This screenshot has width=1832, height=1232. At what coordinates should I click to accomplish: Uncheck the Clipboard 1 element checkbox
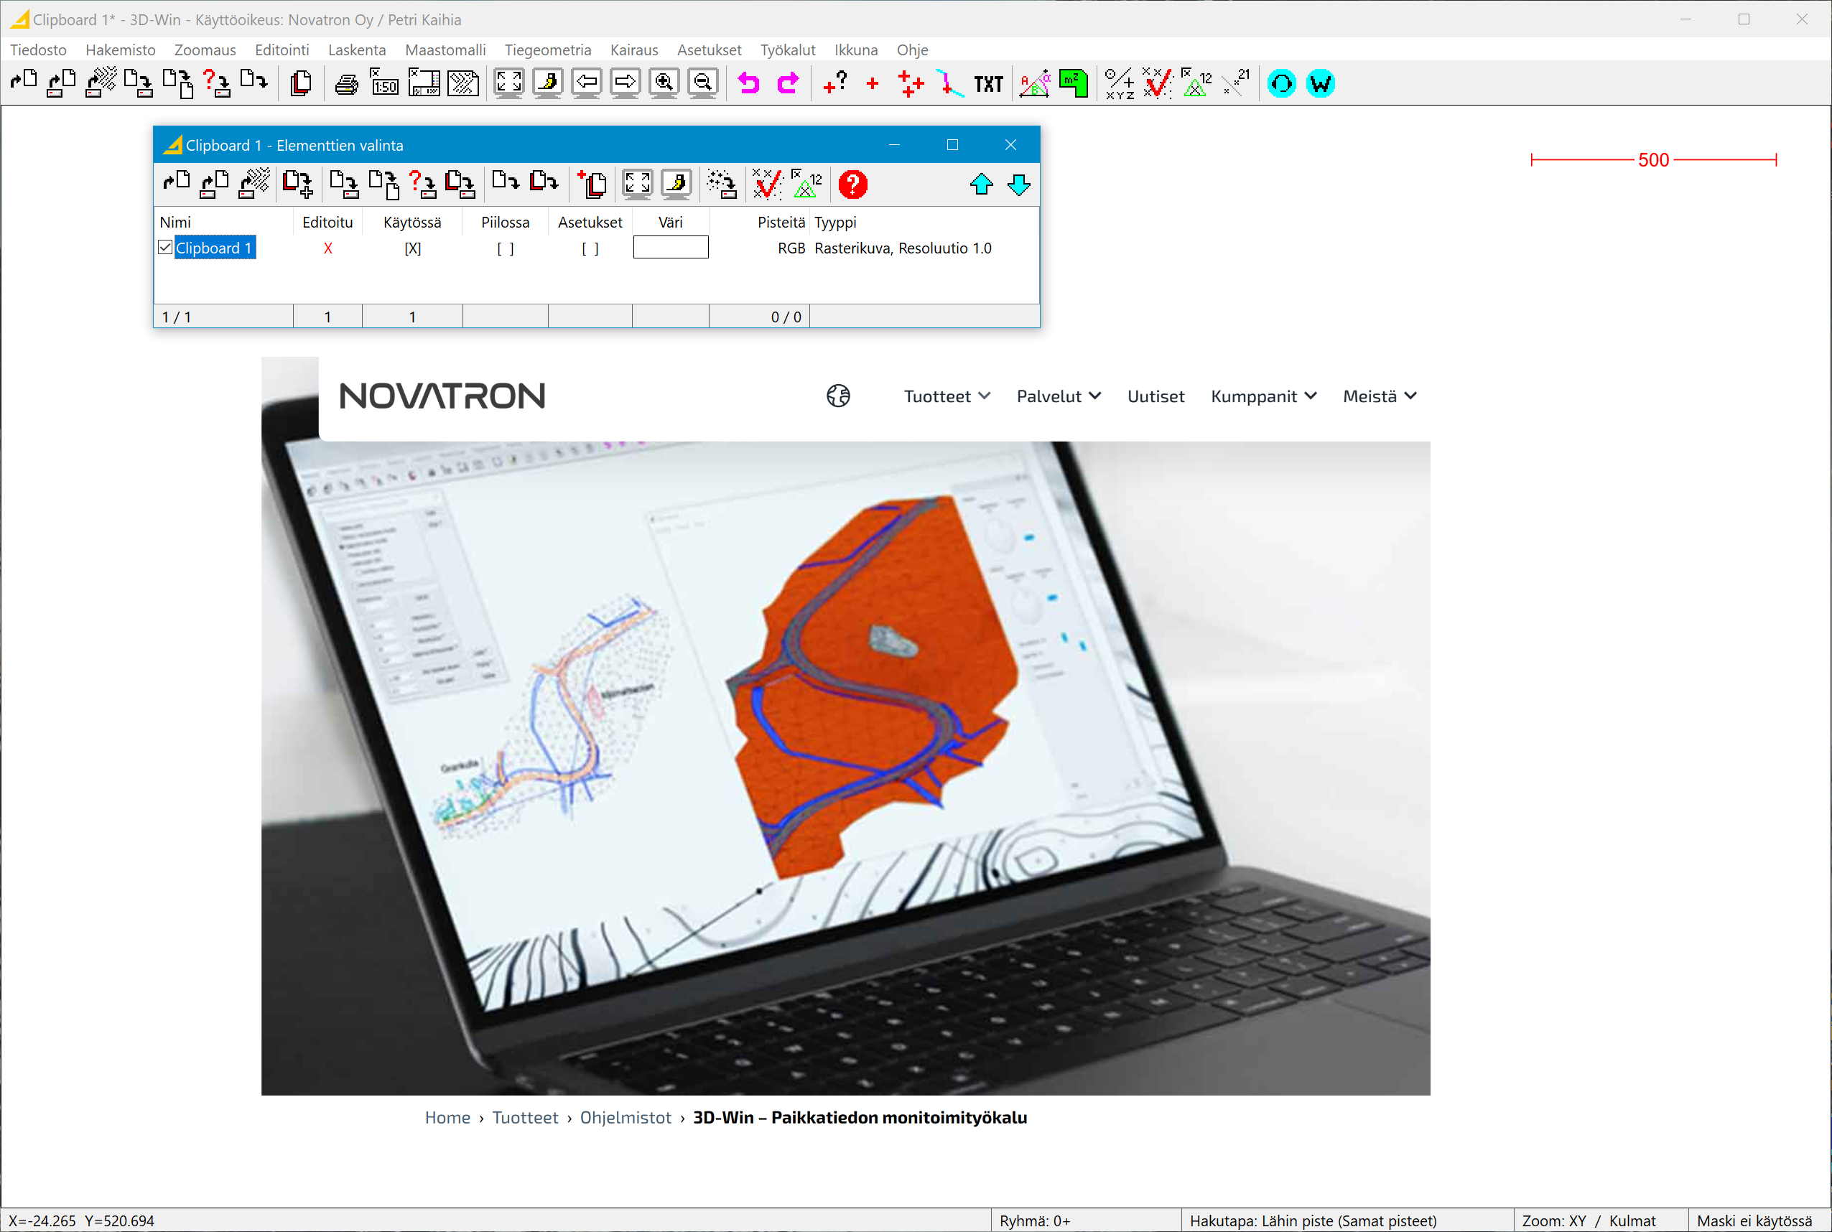tap(165, 248)
